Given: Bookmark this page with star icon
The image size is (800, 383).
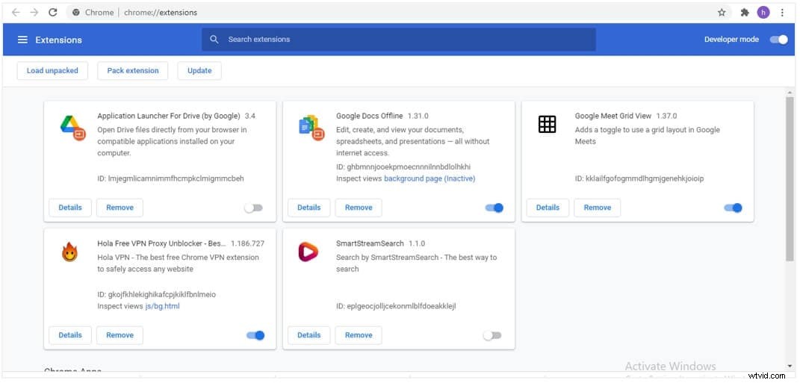Looking at the screenshot, I should [x=722, y=13].
